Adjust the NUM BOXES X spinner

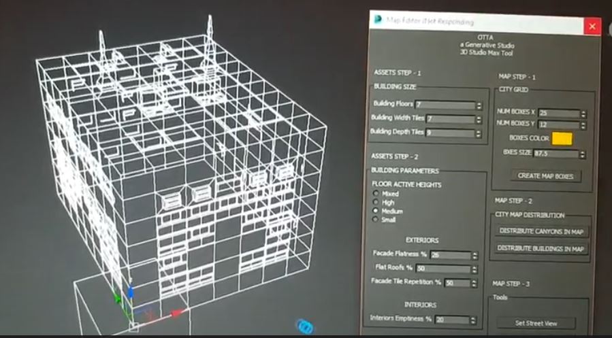pyautogui.click(x=583, y=114)
